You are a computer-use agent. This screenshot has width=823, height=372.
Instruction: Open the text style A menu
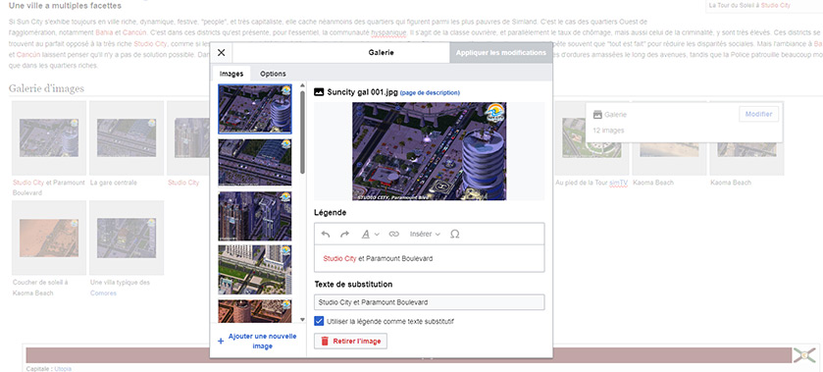(x=371, y=234)
